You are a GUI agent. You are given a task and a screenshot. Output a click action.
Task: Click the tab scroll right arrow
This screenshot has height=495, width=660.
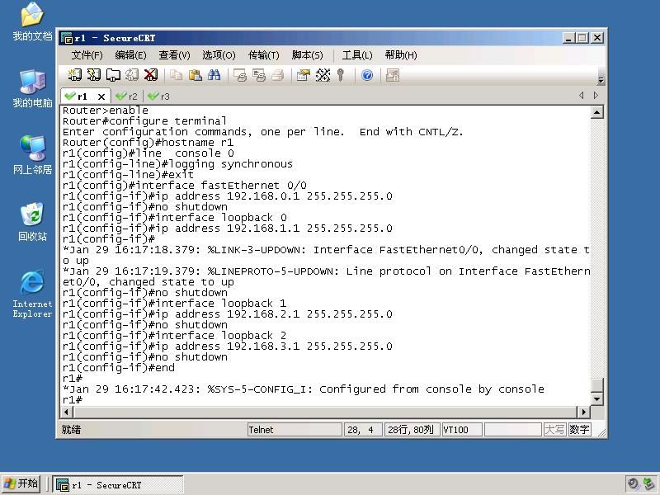coord(596,96)
